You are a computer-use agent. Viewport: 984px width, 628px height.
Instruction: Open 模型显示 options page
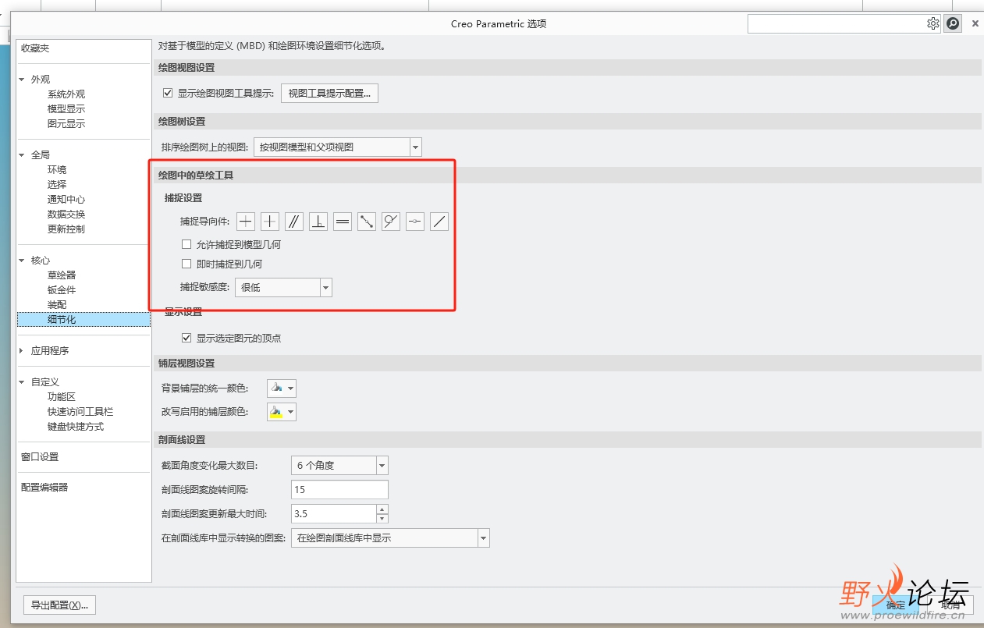pyautogui.click(x=66, y=109)
